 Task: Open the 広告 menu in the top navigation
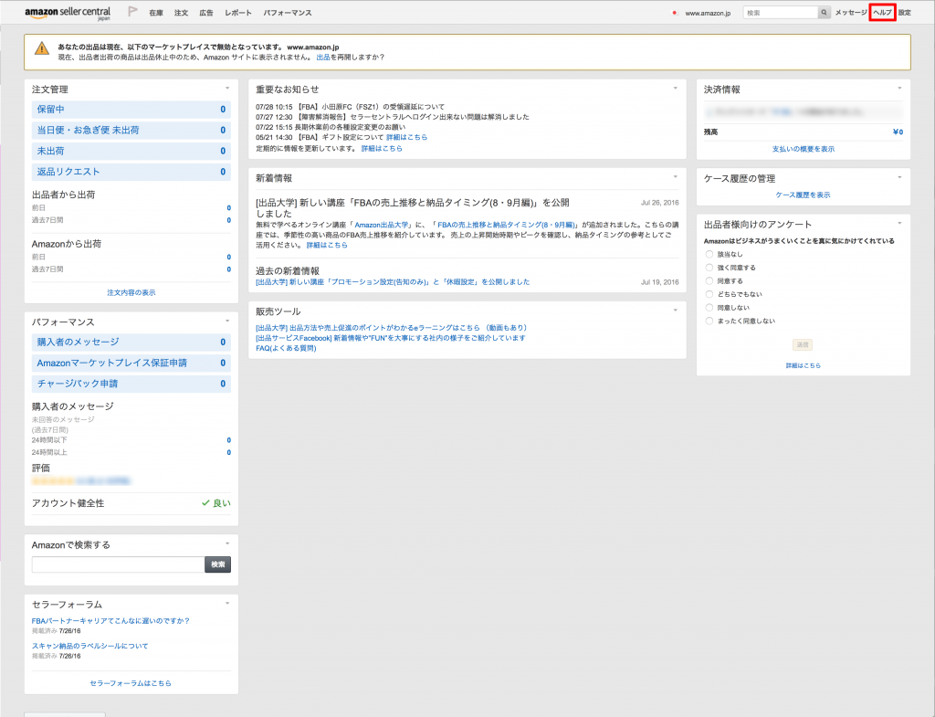[x=206, y=13]
